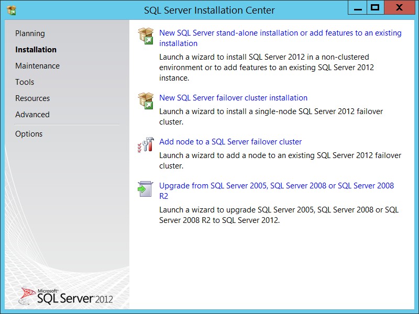The width and height of the screenshot is (419, 314).
Task: Click text 'Launch a wizard to add a node'
Action: coord(212,155)
